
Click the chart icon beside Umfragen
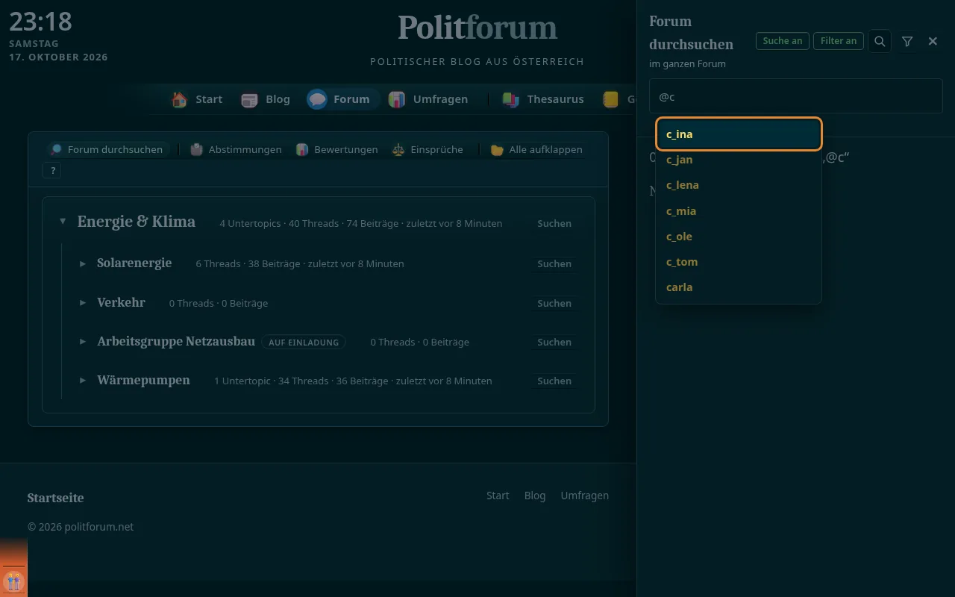(x=396, y=99)
